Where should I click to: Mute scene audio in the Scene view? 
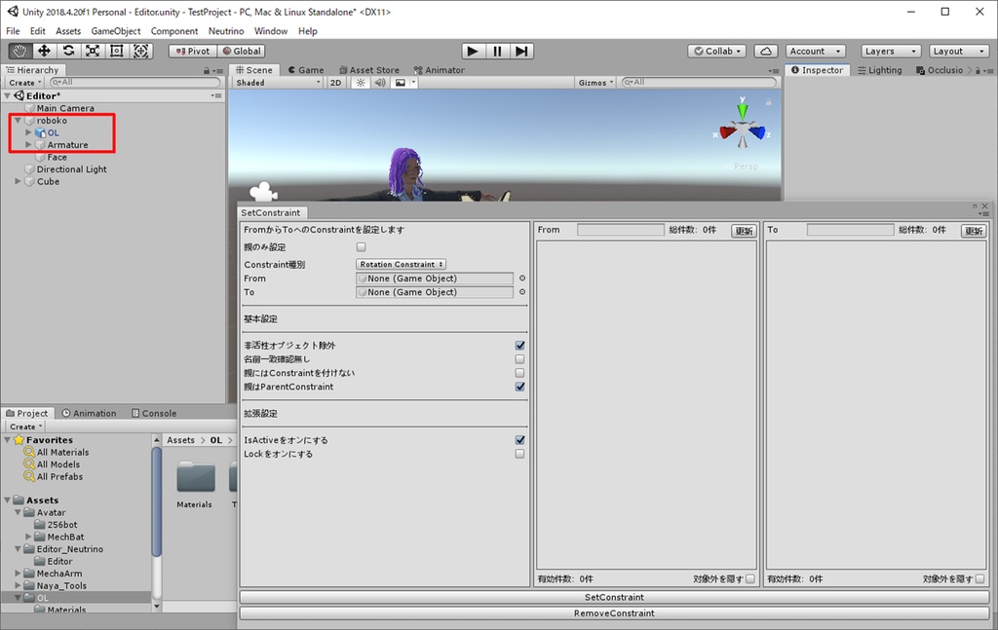pos(379,83)
